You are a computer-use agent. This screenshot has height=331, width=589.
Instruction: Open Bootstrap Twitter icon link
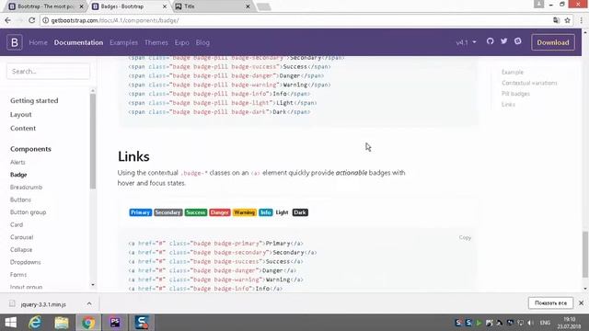coord(503,41)
